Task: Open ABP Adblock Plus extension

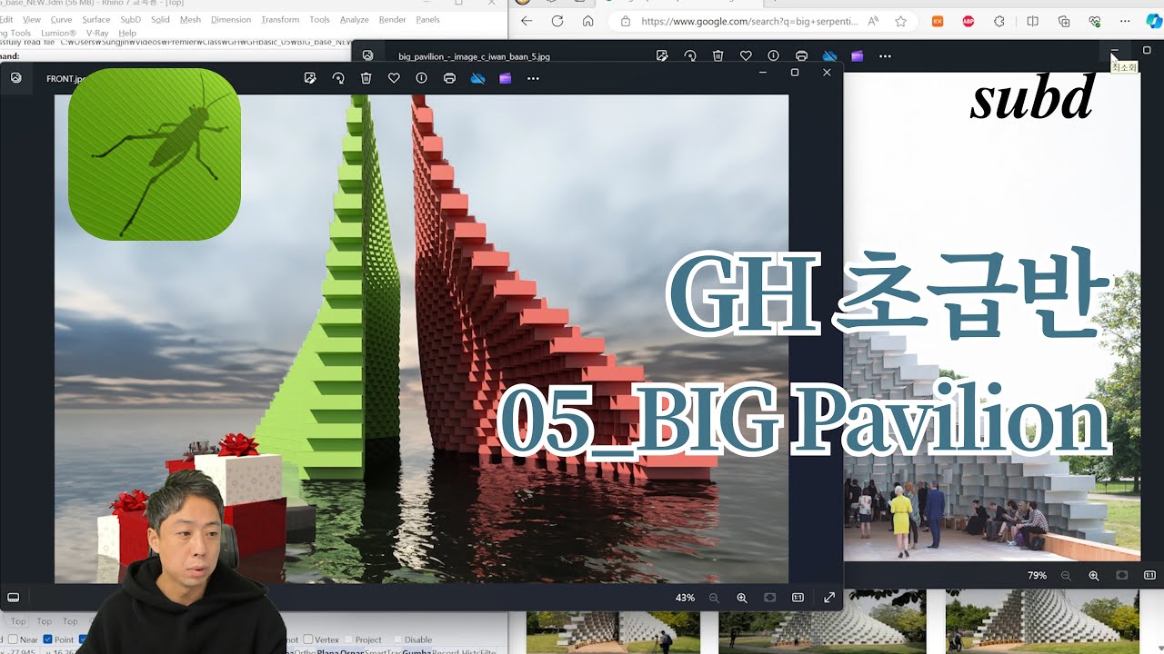Action: [968, 21]
